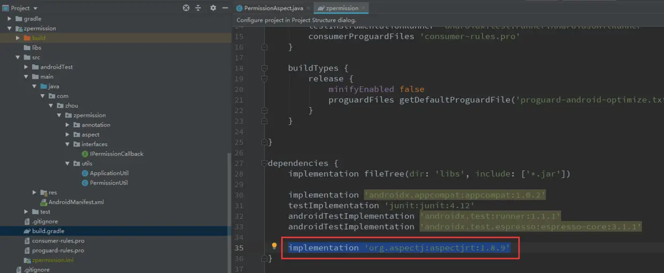Image resolution: width=664 pixels, height=273 pixels.
Task: Select consumer-rules.pro file
Action: pos(58,240)
